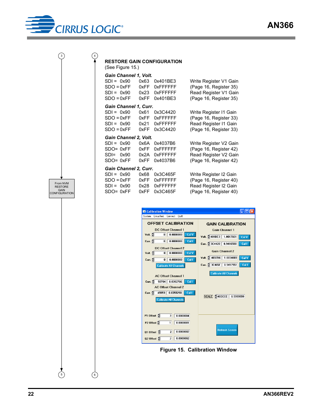Choose the Quit! menu item

point(180,216)
